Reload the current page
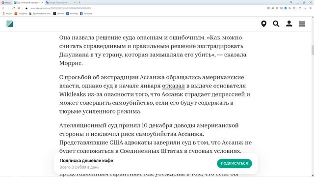The height and width of the screenshot is (177, 314). coord(14,8)
